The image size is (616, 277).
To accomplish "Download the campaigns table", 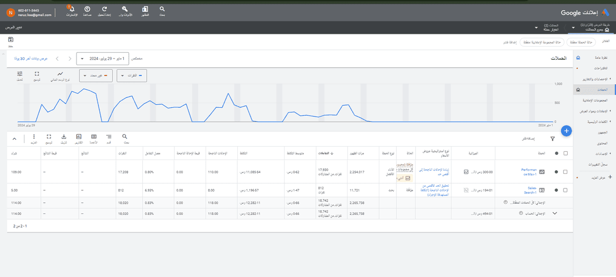I will pos(64,137).
